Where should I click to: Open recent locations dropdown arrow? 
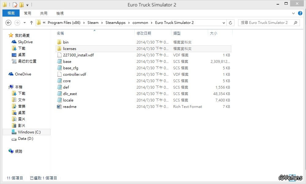click(x=24, y=23)
